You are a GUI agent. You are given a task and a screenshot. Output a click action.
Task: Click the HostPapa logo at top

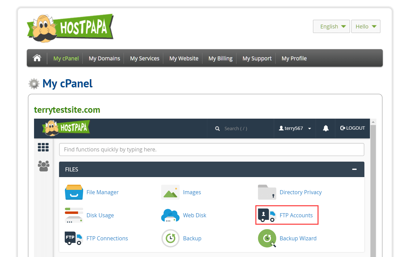click(70, 28)
